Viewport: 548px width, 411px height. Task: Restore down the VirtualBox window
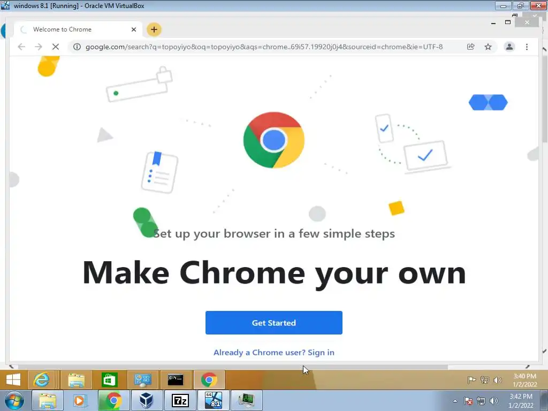tap(520, 5)
